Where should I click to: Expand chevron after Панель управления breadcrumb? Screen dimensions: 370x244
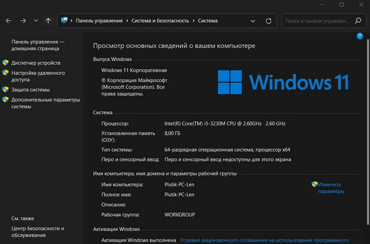pyautogui.click(x=127, y=21)
